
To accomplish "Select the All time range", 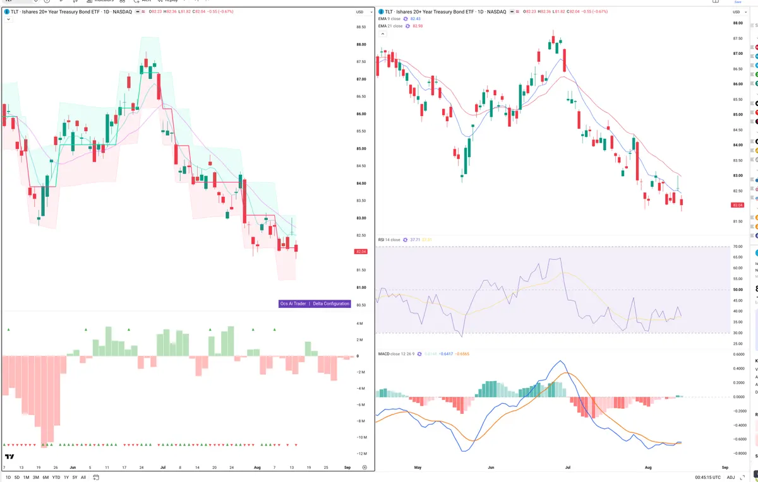I will click(x=83, y=478).
